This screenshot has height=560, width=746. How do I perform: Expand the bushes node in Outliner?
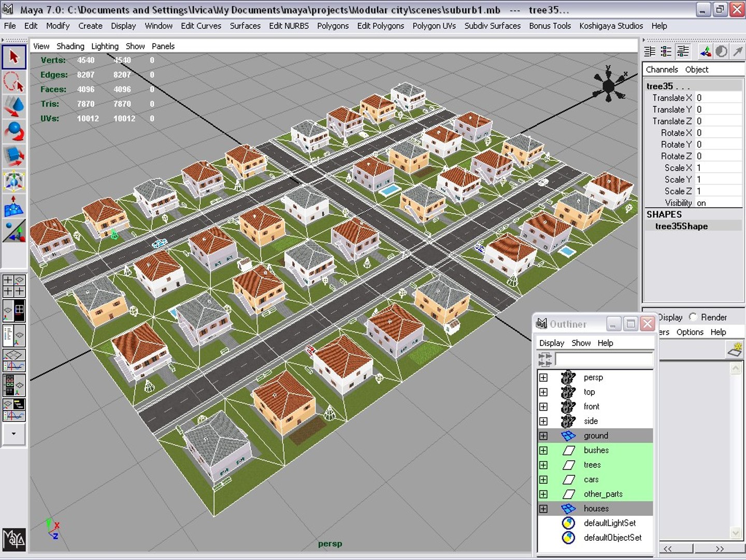[x=543, y=450]
